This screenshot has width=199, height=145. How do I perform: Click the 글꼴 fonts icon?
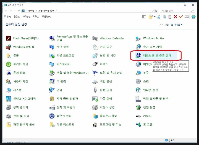[9, 55]
